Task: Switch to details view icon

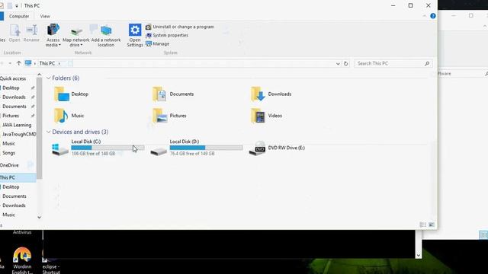Action: (x=423, y=225)
